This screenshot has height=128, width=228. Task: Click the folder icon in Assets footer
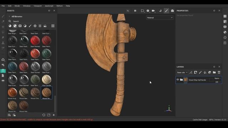(x=49, y=115)
